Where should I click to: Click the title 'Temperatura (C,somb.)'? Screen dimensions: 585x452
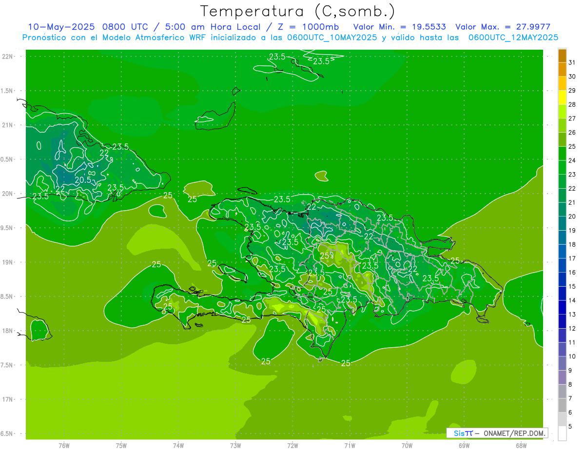tap(297, 11)
